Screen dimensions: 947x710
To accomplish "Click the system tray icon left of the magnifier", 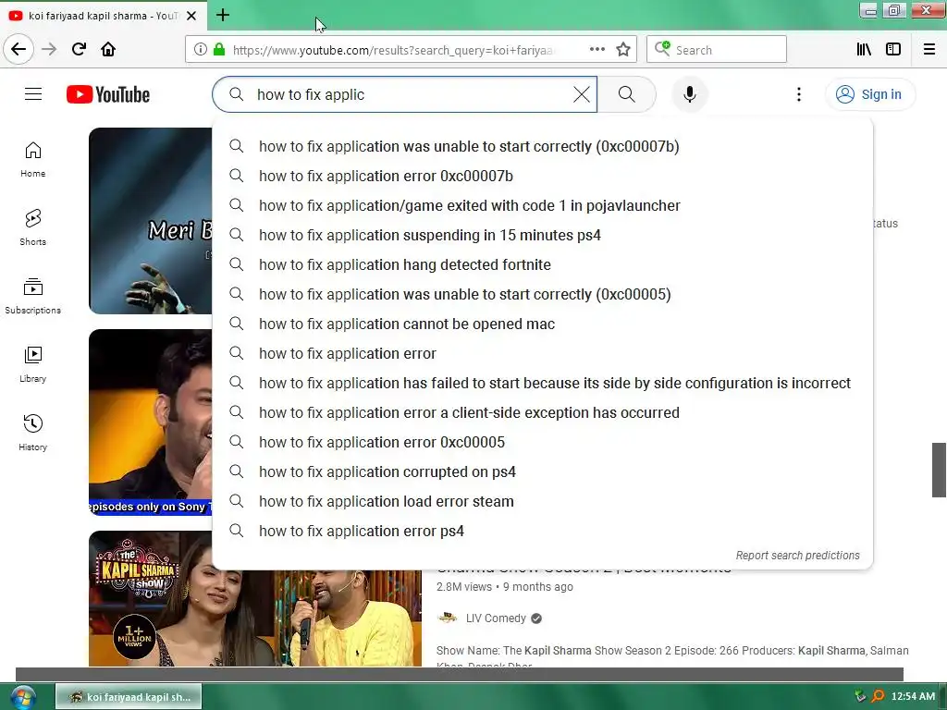I will coord(860,696).
